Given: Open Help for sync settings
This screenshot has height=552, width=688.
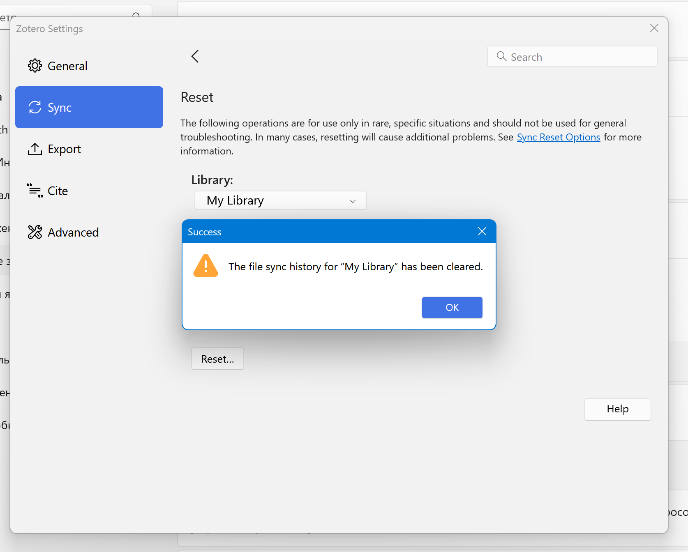Looking at the screenshot, I should [618, 409].
